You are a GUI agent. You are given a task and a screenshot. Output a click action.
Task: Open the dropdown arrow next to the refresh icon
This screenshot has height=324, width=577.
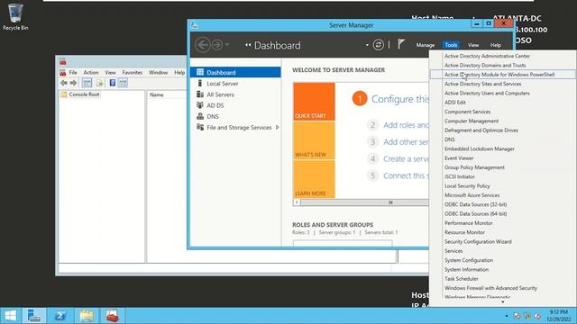click(367, 45)
